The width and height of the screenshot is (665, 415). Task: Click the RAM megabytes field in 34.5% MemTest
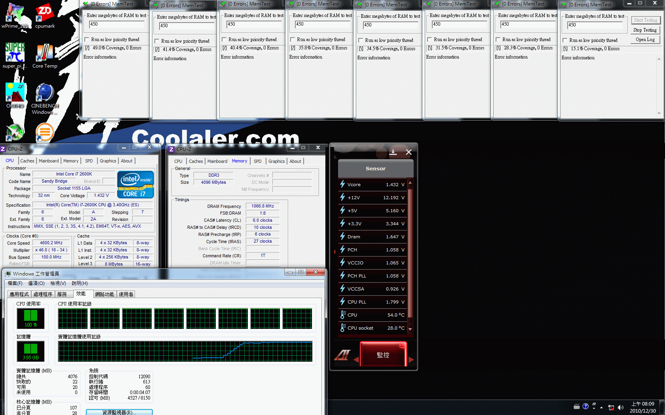click(x=390, y=25)
